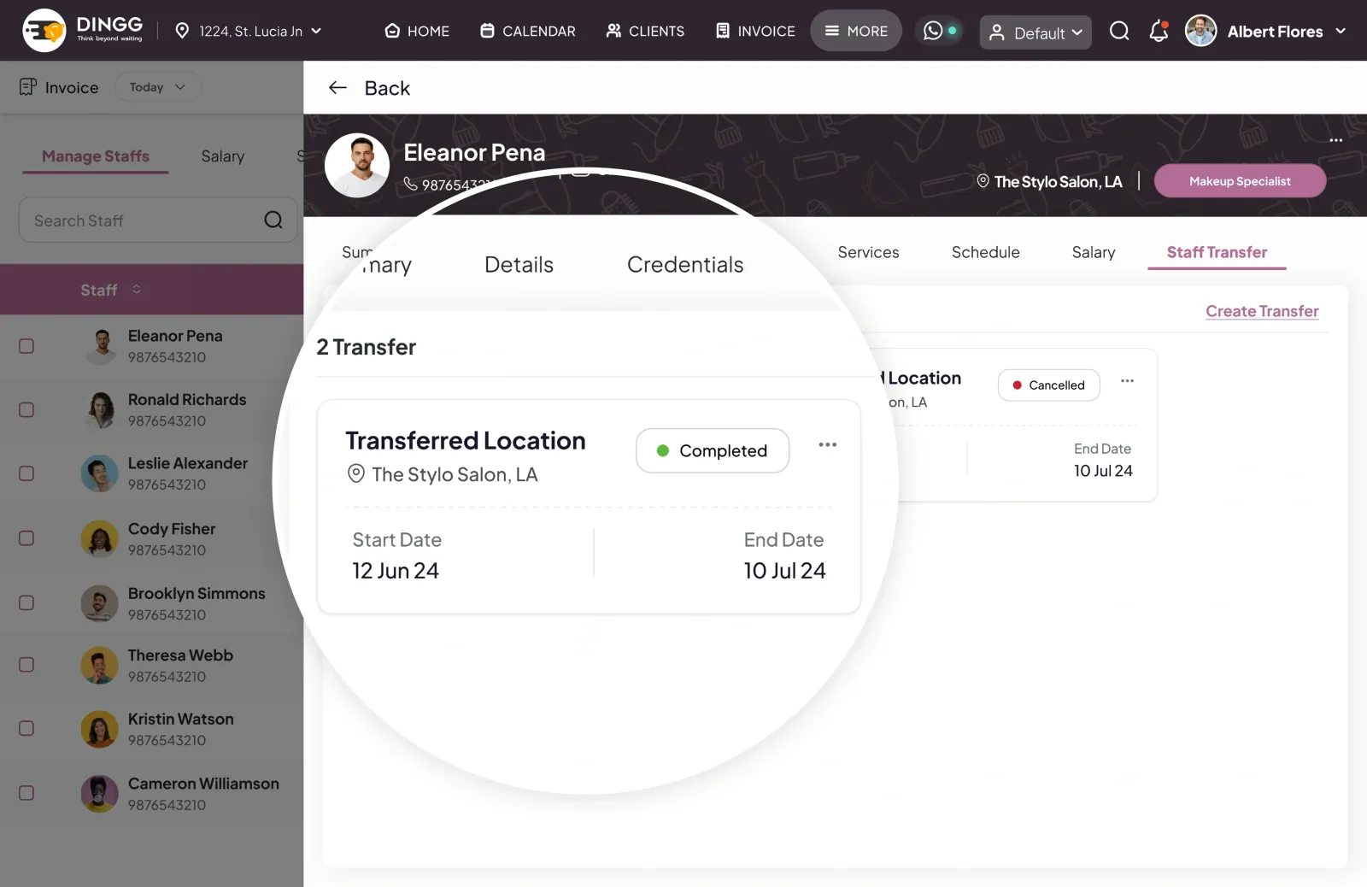Open the MORE menu

[x=856, y=31]
